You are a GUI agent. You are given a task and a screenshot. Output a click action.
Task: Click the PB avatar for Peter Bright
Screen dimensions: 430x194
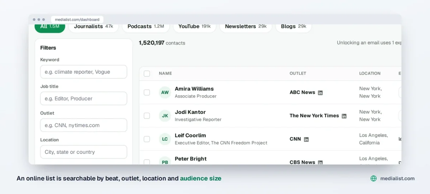coord(165,161)
